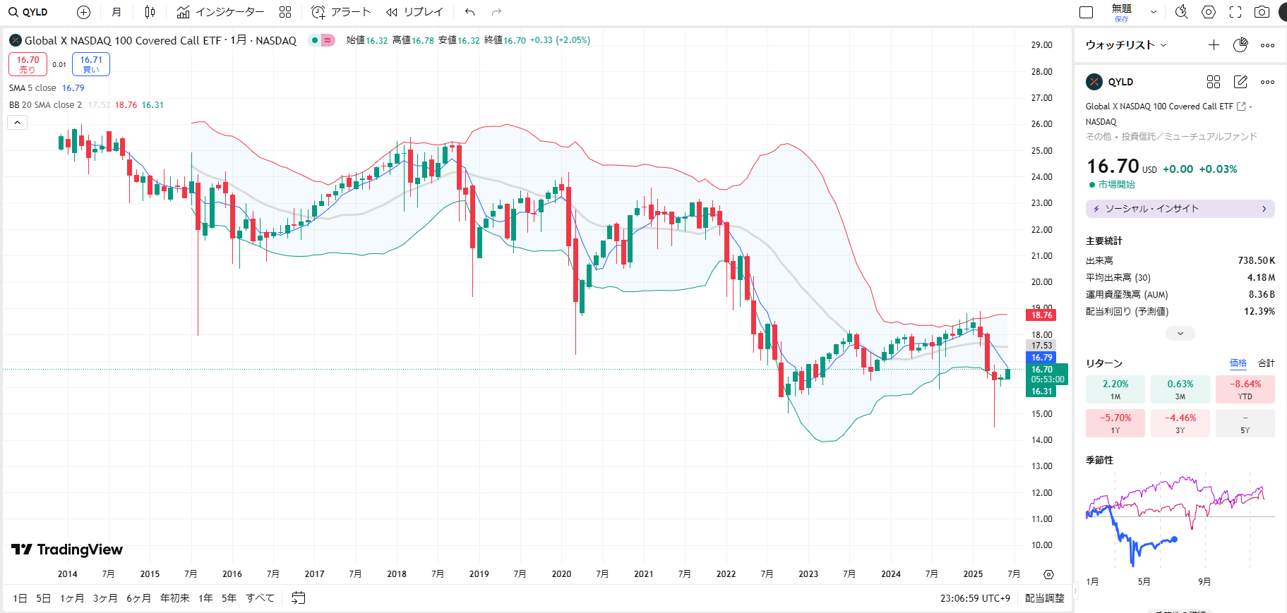The image size is (1287, 613).
Task: Open the QYLD note edit icon
Action: (1240, 82)
